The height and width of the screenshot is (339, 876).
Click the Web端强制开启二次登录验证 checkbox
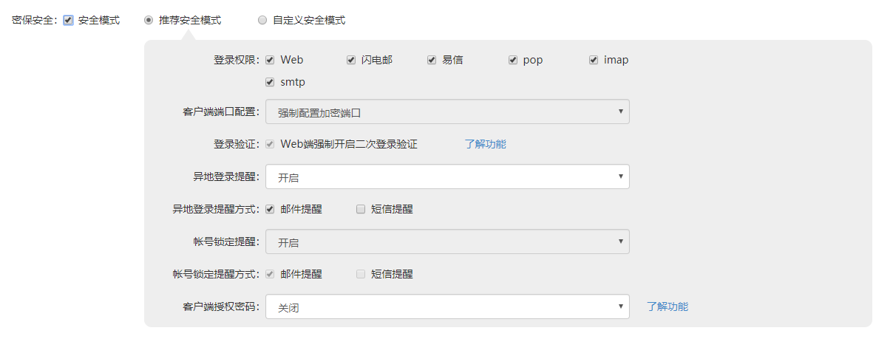[x=271, y=145]
